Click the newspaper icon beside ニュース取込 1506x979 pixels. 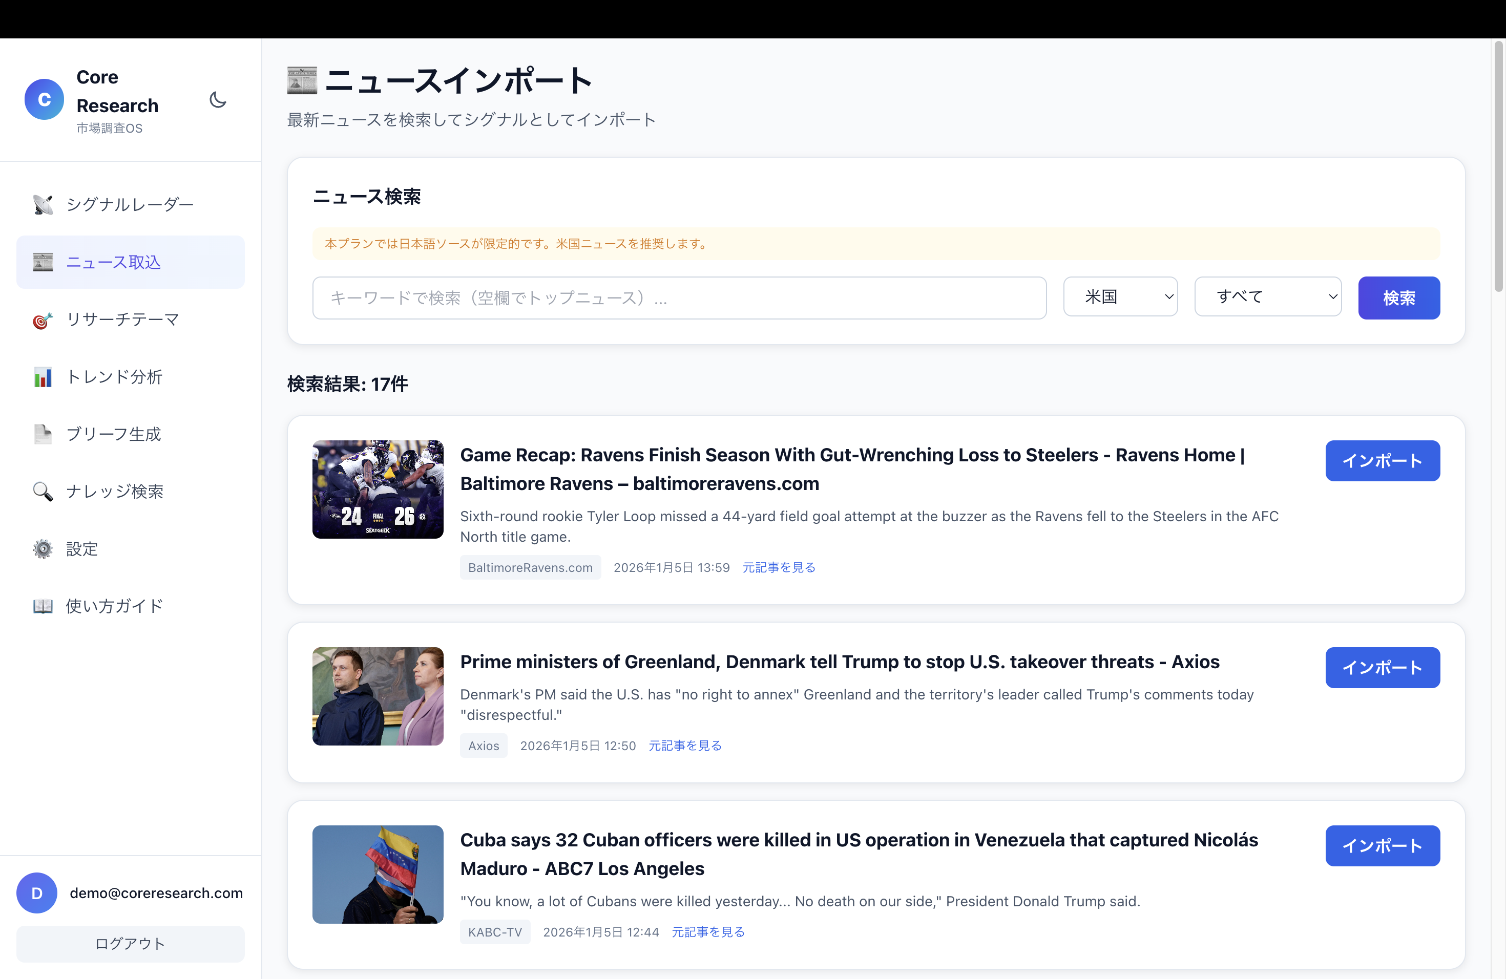point(43,262)
